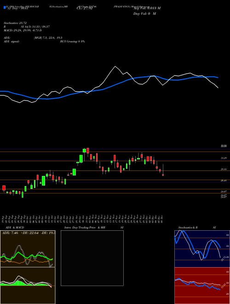The width and height of the screenshot is (230, 304).
Task: Click the peak of the white price line
Action: 115,66
